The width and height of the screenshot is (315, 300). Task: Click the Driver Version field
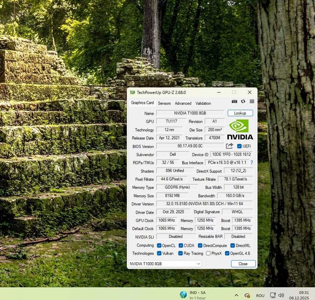coord(204,204)
